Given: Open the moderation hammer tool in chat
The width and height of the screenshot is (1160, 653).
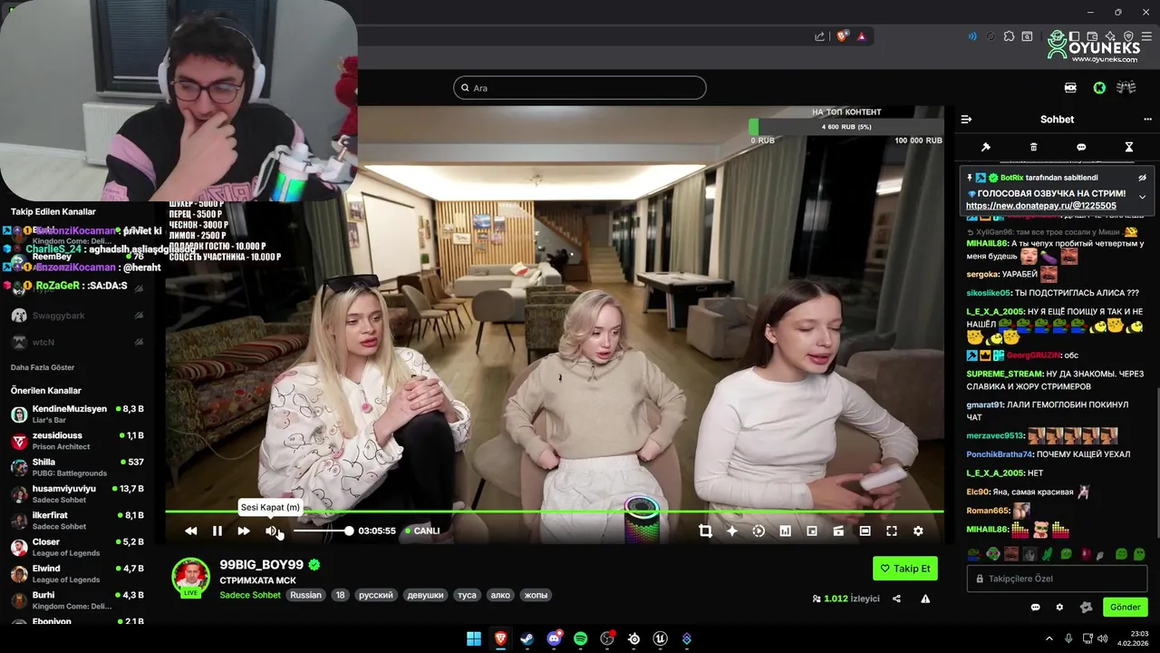Looking at the screenshot, I should 986,147.
